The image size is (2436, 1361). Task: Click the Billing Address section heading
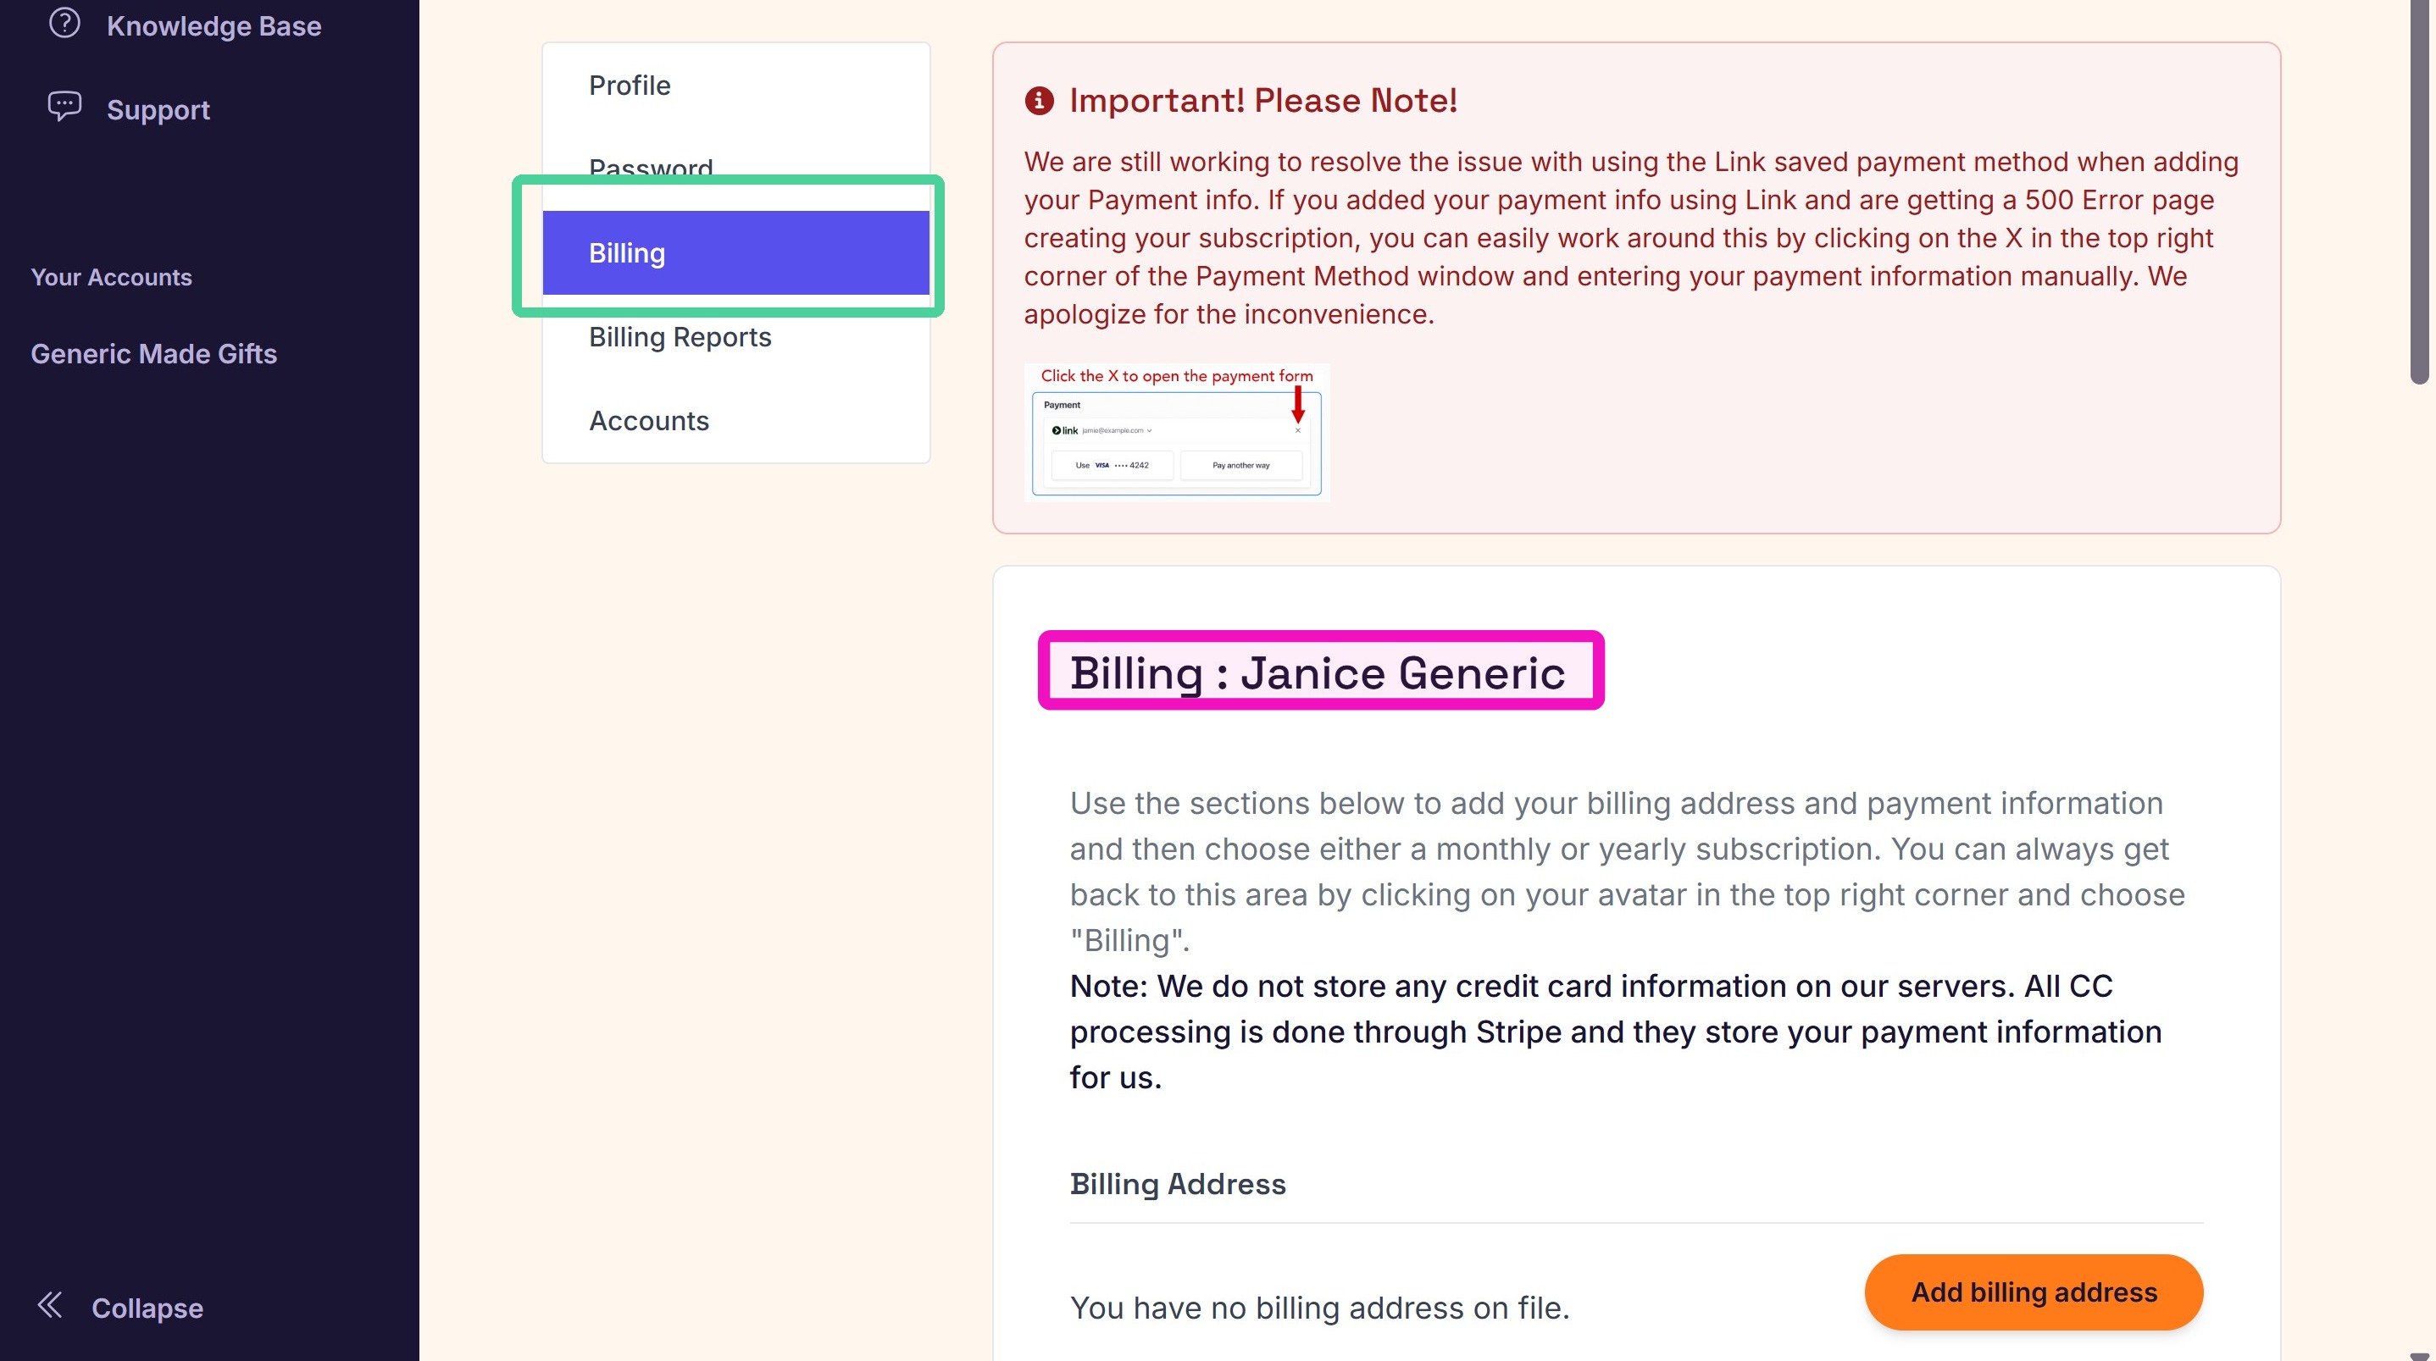[1178, 1183]
